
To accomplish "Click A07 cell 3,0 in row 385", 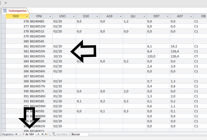I will [x=182, y=66].
